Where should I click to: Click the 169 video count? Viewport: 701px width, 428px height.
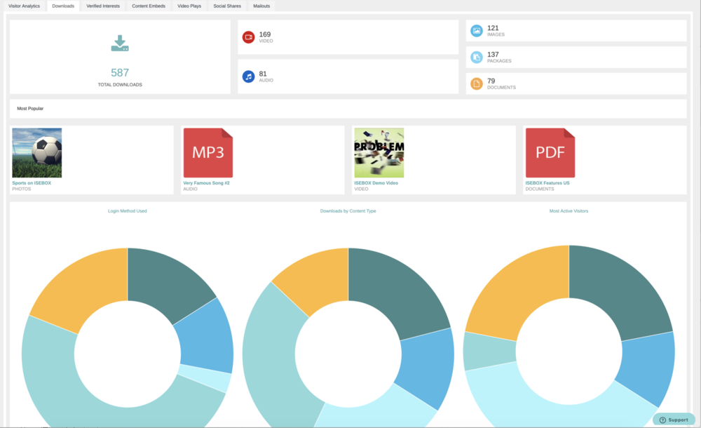pos(265,34)
